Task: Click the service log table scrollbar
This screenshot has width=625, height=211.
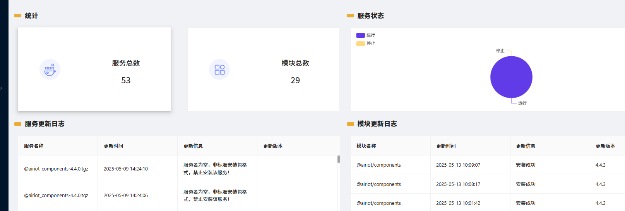Action: pyautogui.click(x=339, y=159)
